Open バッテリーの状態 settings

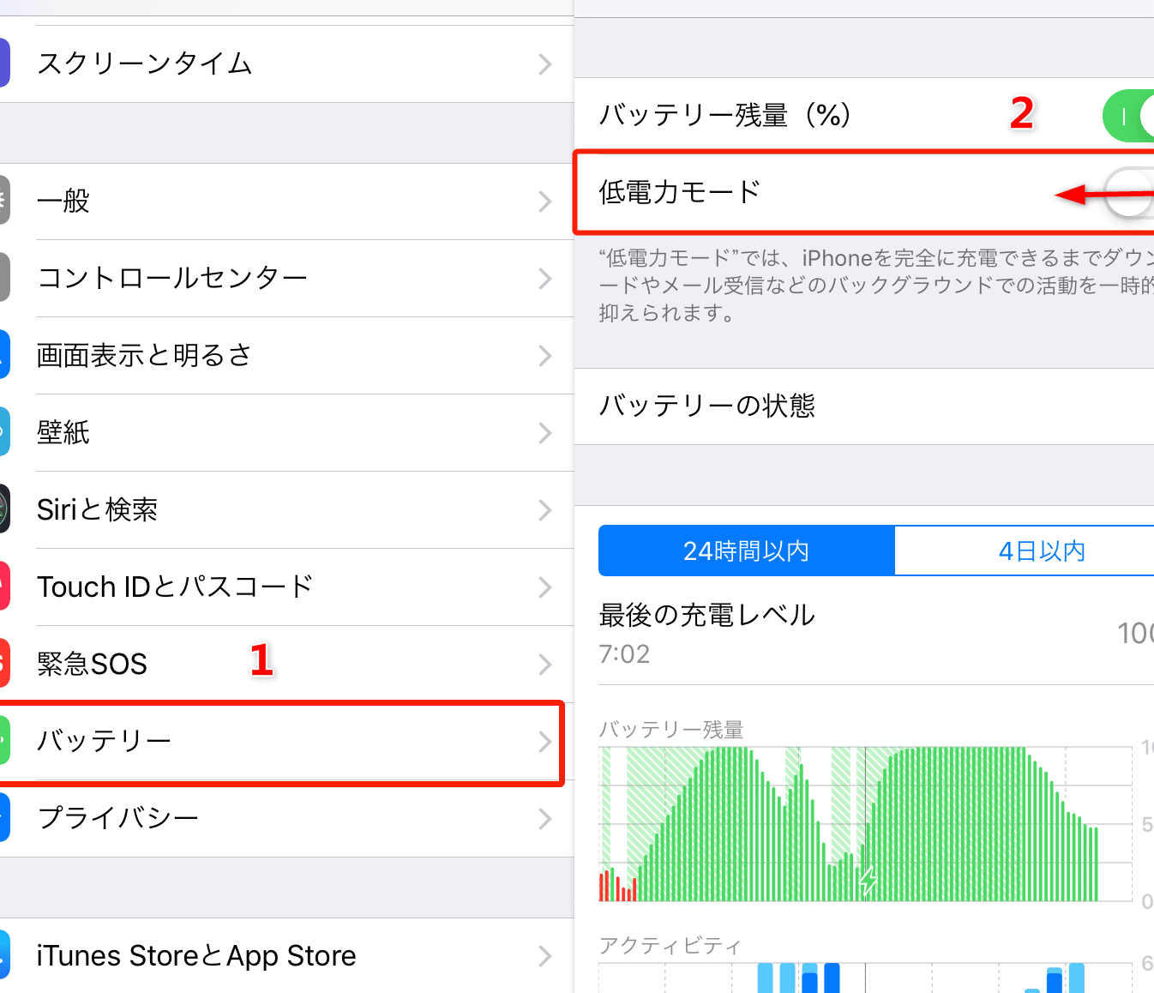coord(864,406)
